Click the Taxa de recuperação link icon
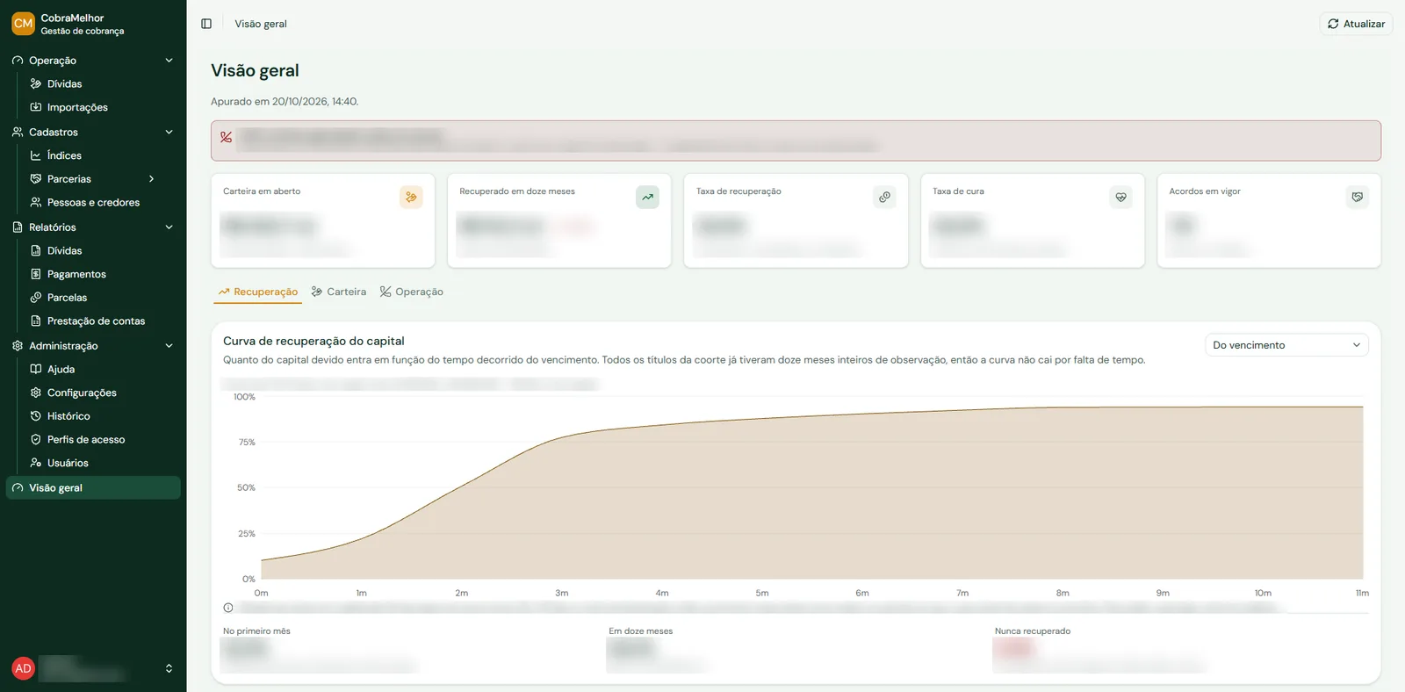 click(884, 197)
